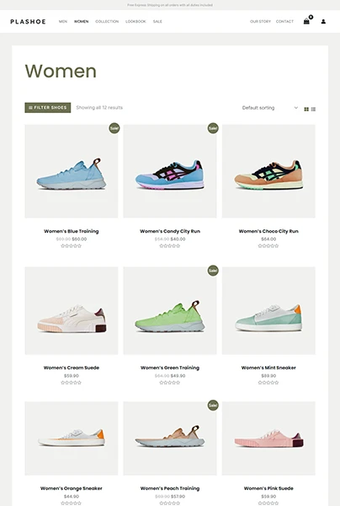Go to the Men menu item
The width and height of the screenshot is (340, 506).
(x=63, y=22)
